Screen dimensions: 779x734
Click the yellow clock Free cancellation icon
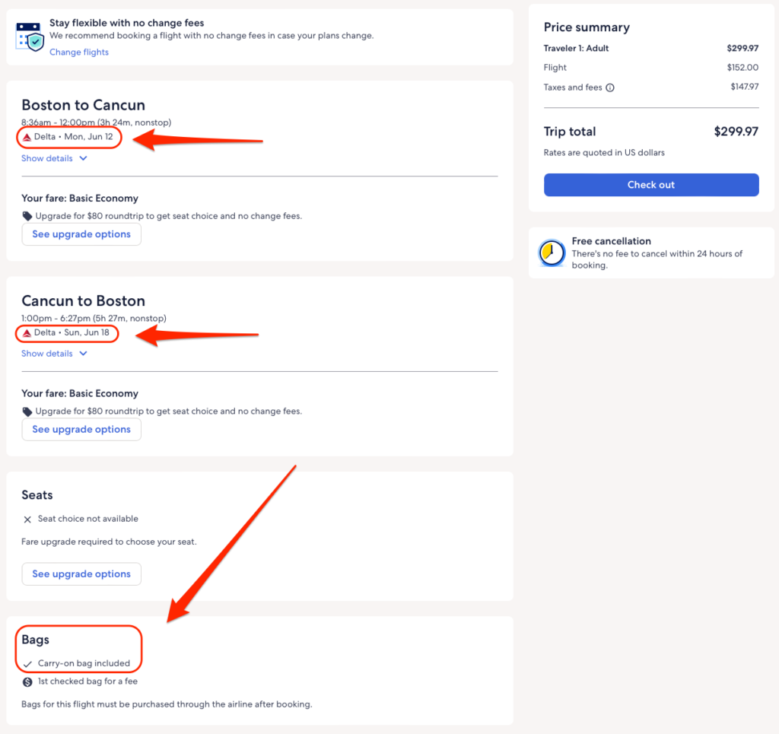tap(552, 253)
